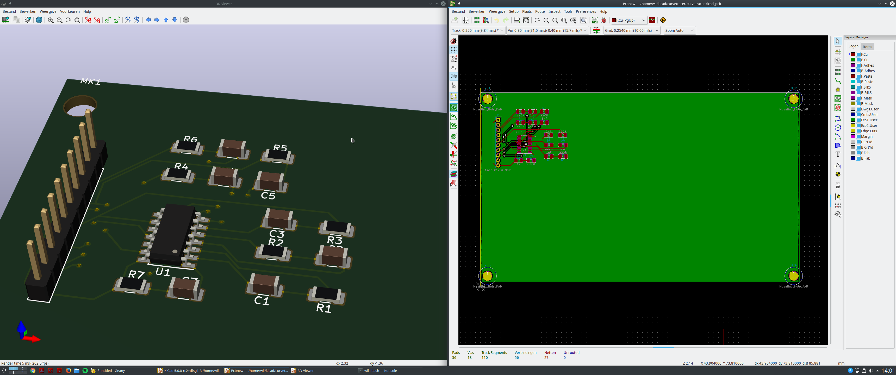Toggle F.Cu layer visibility checkbox
The image size is (896, 375).
point(858,54)
